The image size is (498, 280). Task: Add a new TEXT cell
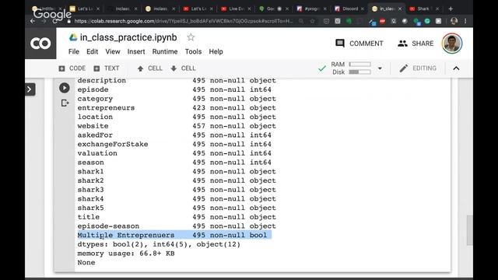pyautogui.click(x=107, y=68)
